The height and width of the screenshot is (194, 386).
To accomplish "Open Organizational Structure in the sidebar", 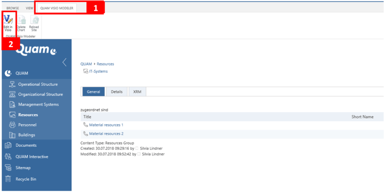I will point(41,94).
